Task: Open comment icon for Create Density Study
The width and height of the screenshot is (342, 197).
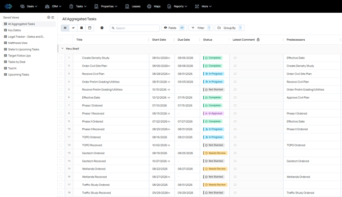Action: 235,58
